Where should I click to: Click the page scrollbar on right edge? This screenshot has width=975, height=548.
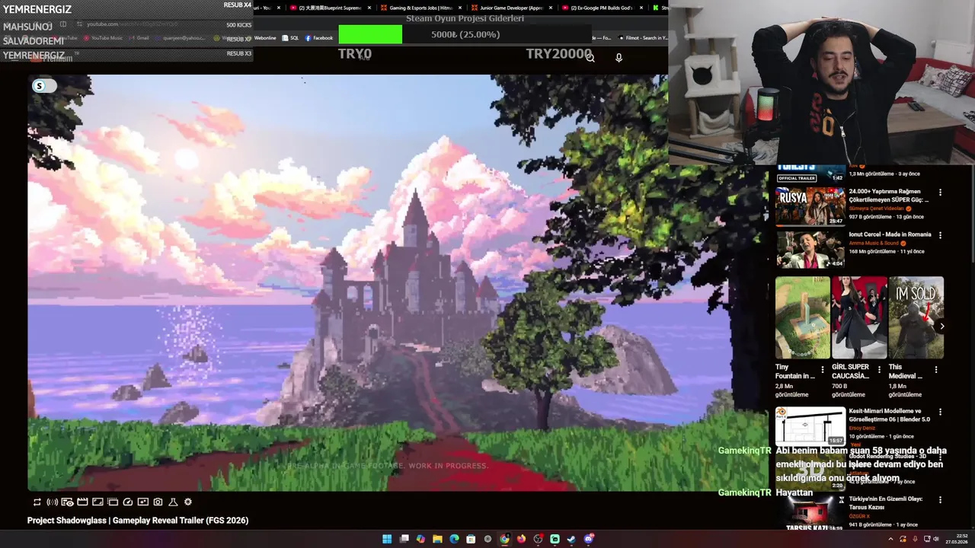point(972,213)
